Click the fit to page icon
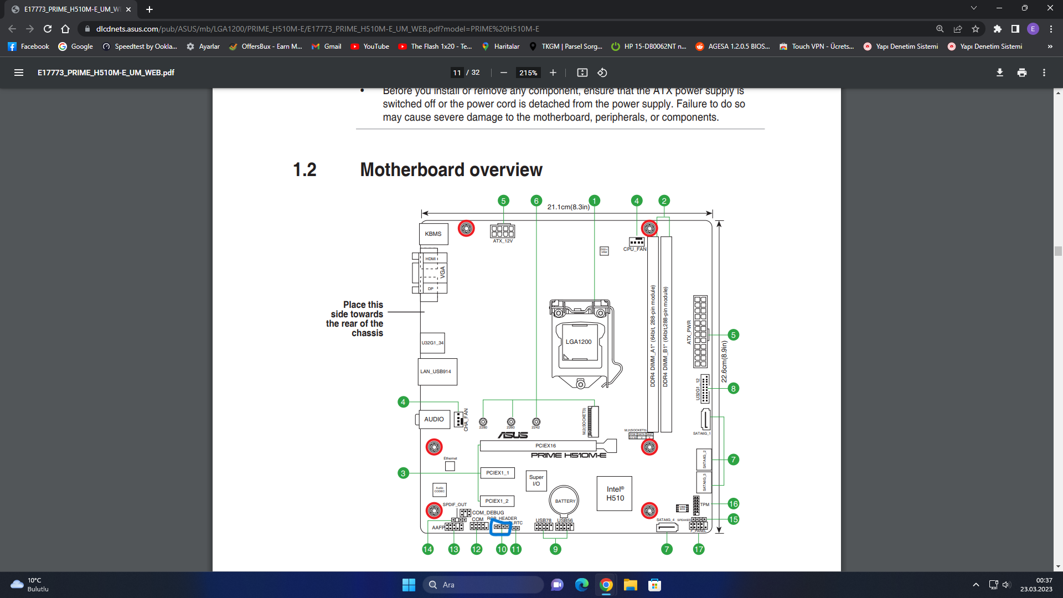 582,73
